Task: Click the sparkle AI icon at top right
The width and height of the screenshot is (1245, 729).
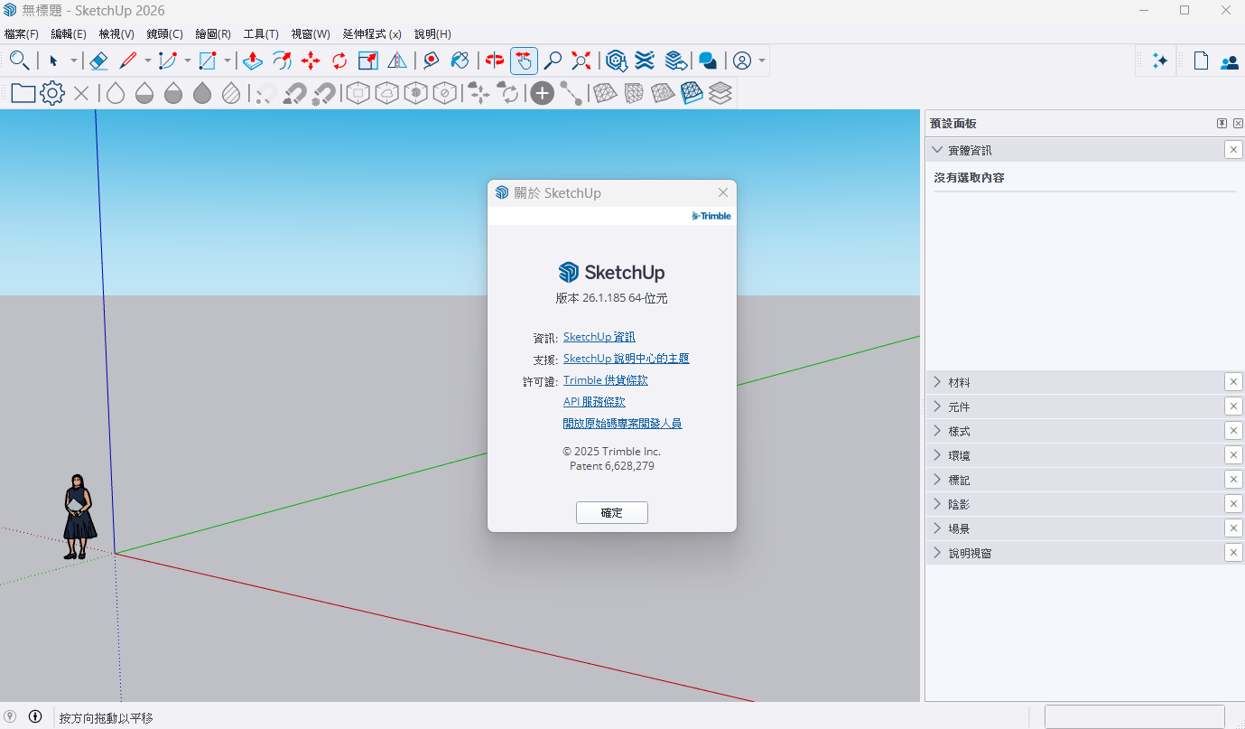Action: 1160,61
